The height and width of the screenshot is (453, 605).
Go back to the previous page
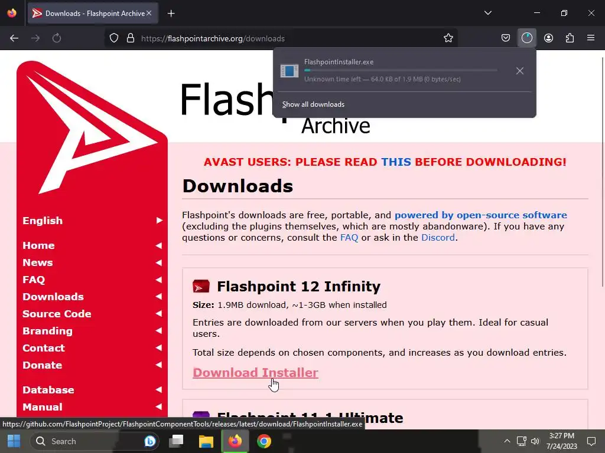[14, 38]
